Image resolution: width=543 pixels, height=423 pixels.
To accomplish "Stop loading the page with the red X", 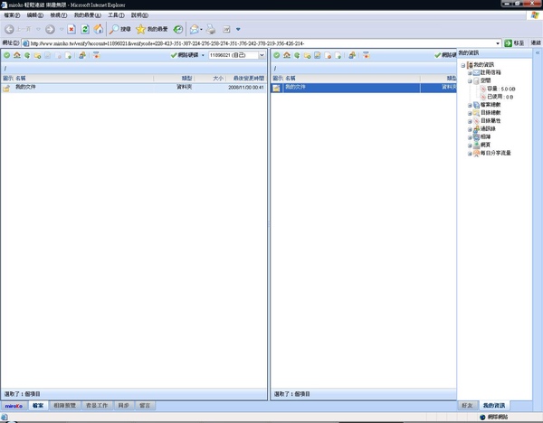I will pos(71,30).
